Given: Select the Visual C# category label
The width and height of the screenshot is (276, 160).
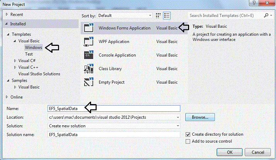Looking at the screenshot, I should 27,61.
